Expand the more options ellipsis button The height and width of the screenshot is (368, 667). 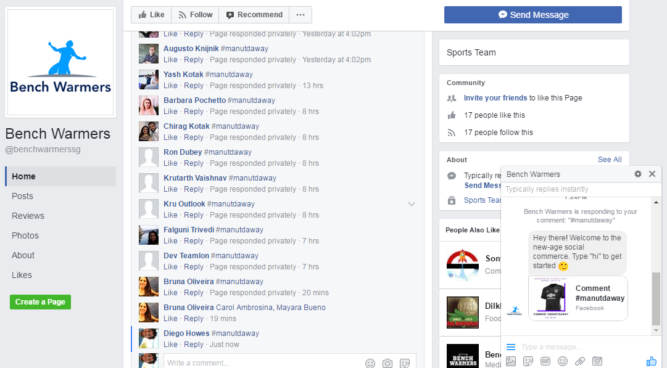(300, 15)
